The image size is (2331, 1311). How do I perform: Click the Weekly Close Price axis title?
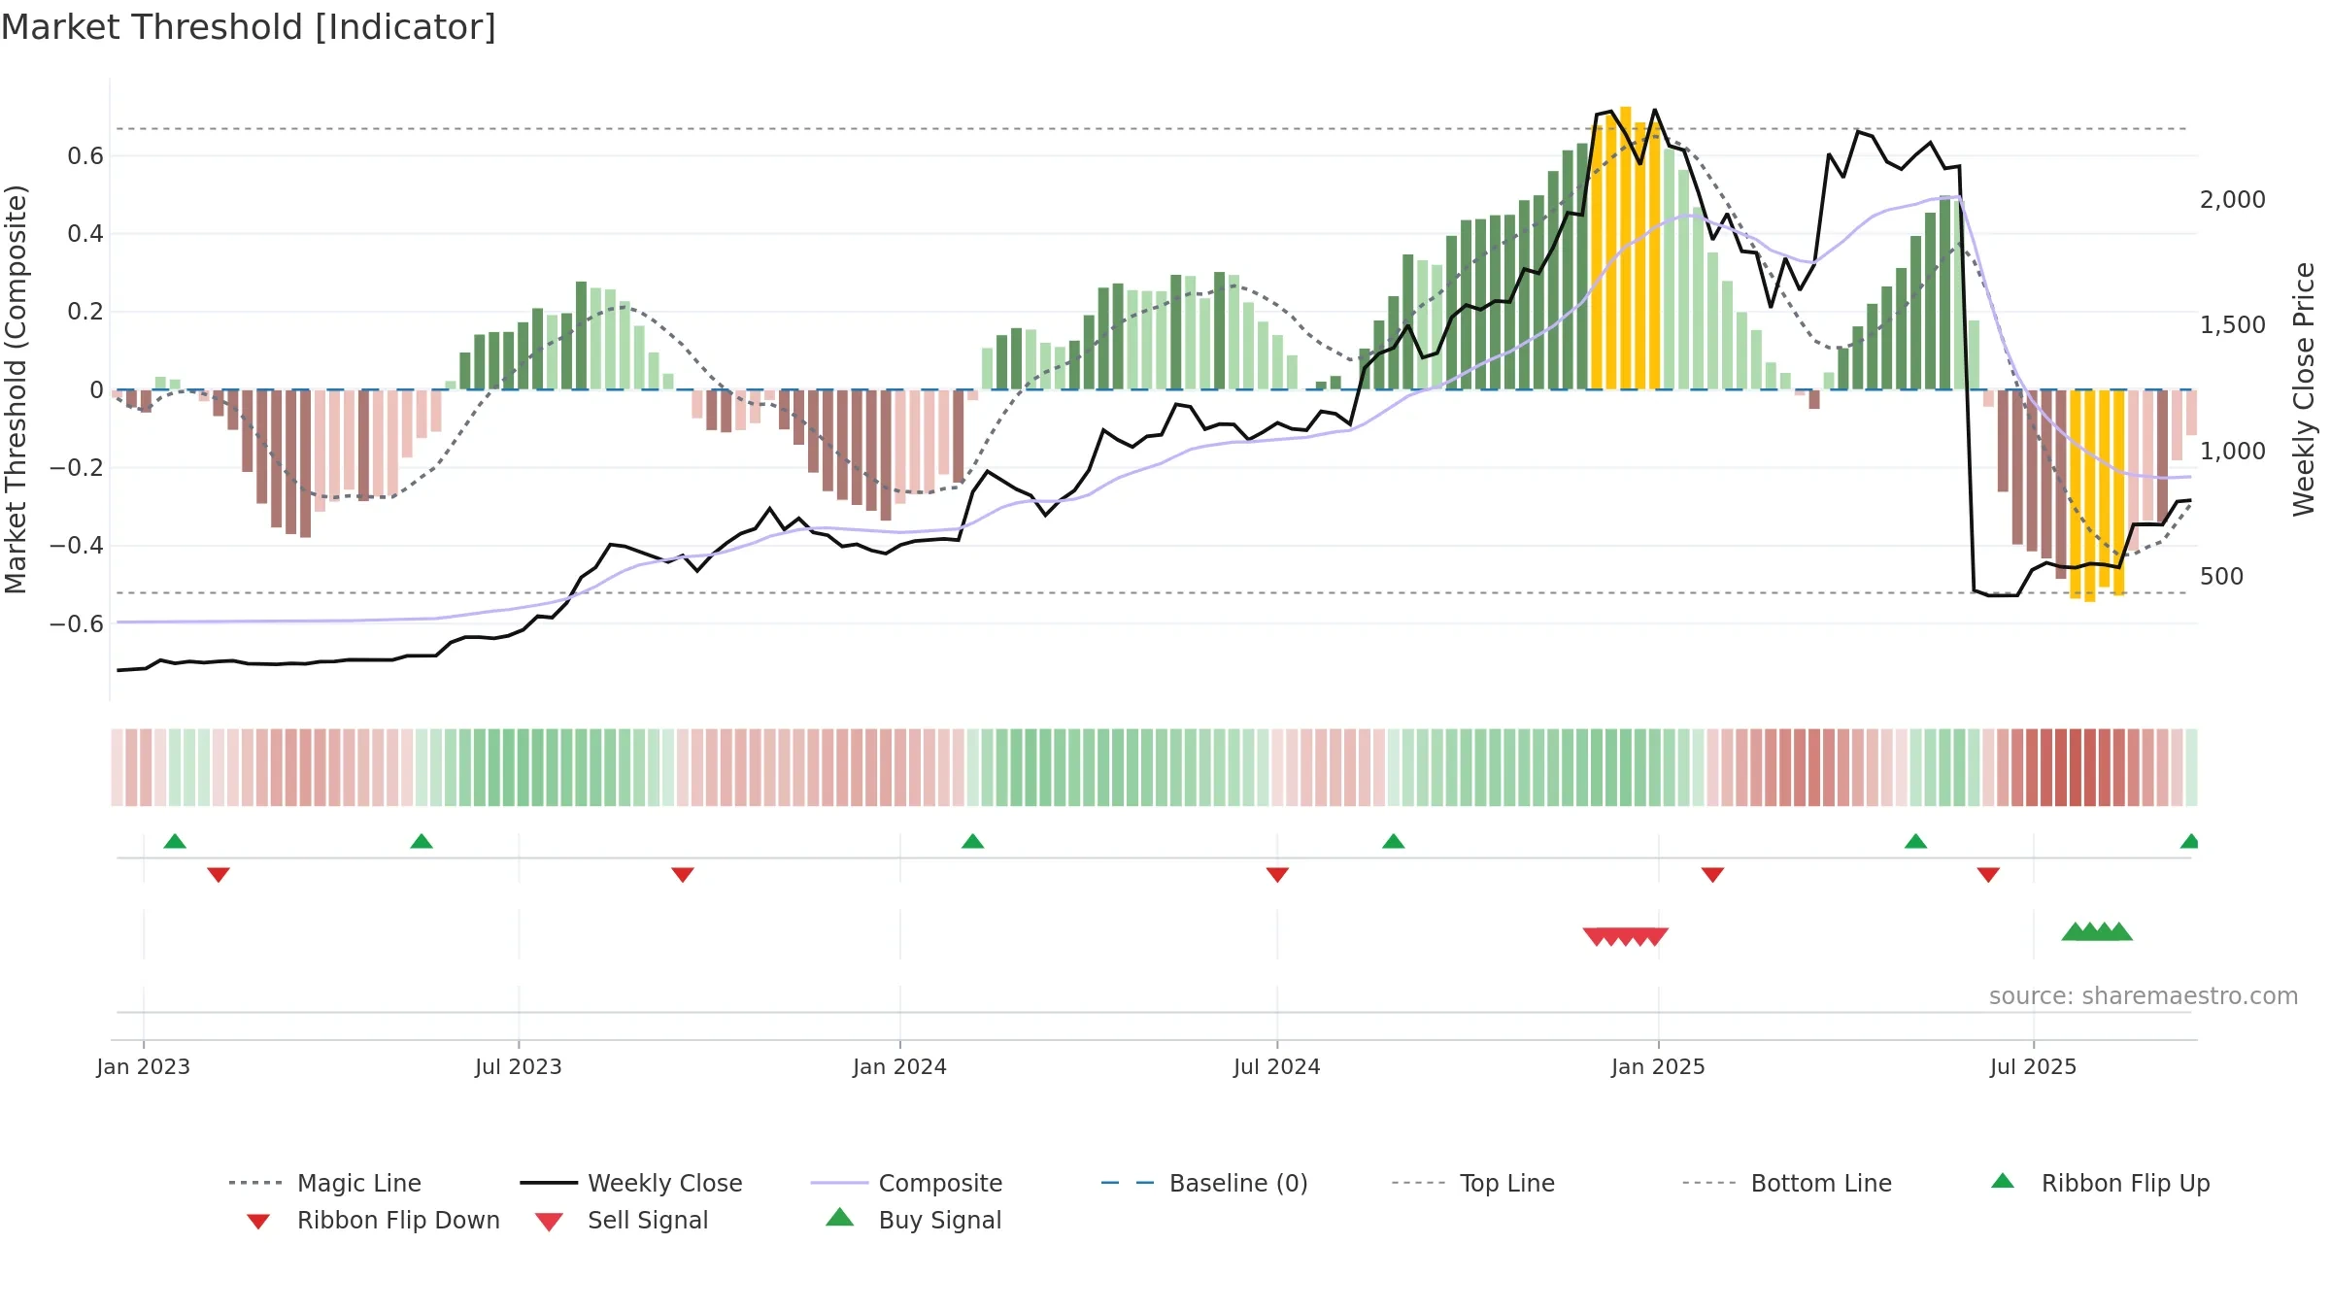[2304, 389]
